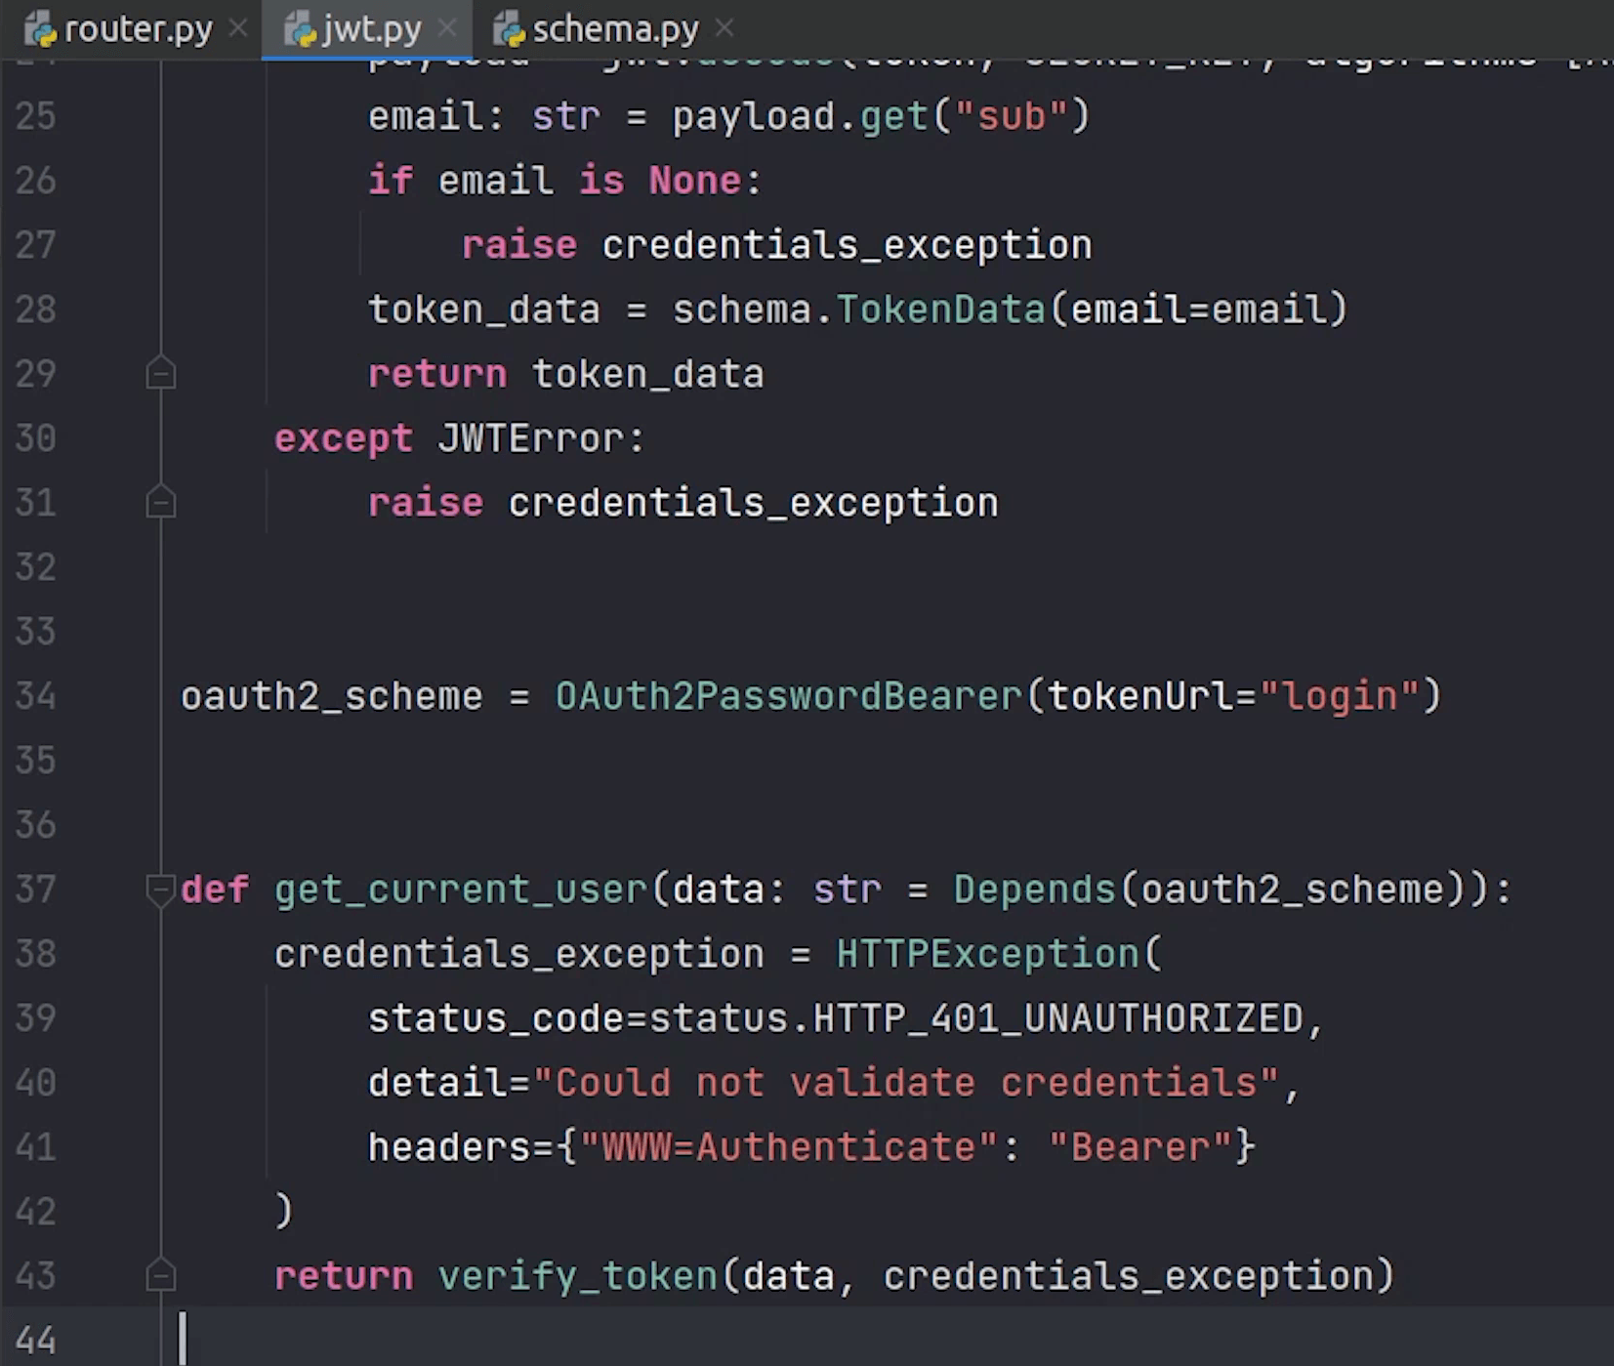Click the Python file icon on jwt.py tab

(x=301, y=31)
